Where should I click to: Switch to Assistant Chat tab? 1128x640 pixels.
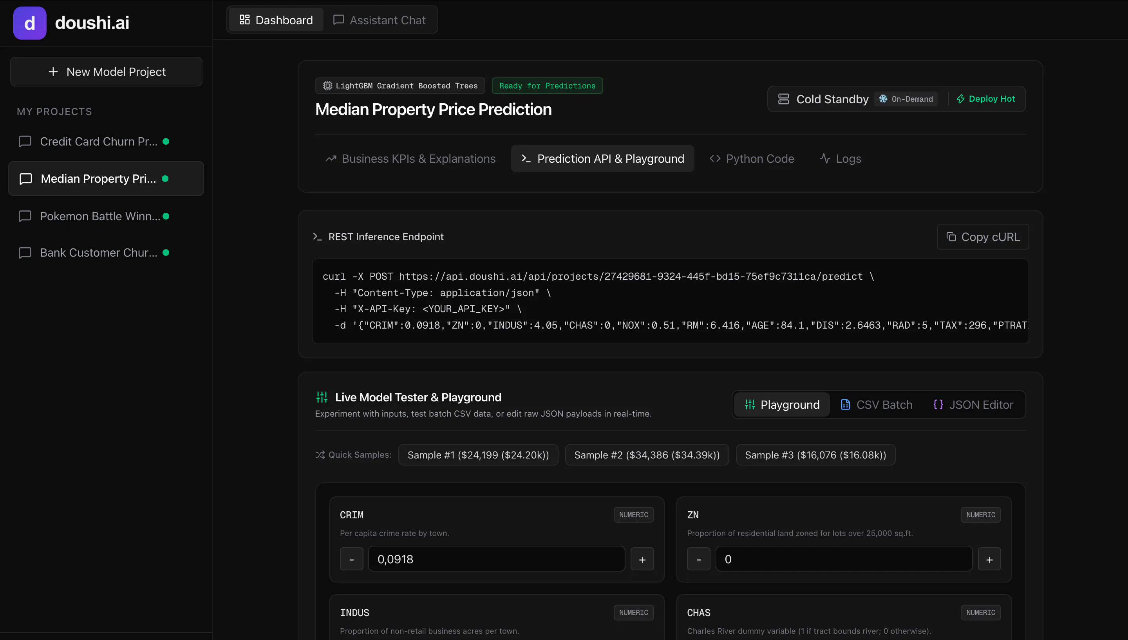[x=380, y=20]
